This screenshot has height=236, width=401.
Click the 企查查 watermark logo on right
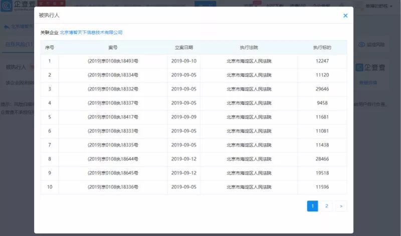370,67
